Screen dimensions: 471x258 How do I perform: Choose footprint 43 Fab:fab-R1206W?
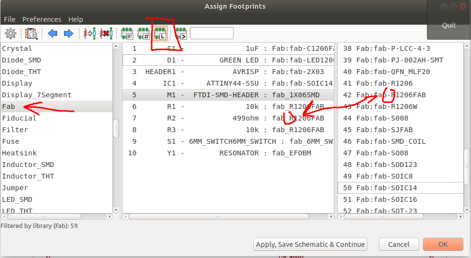point(400,106)
